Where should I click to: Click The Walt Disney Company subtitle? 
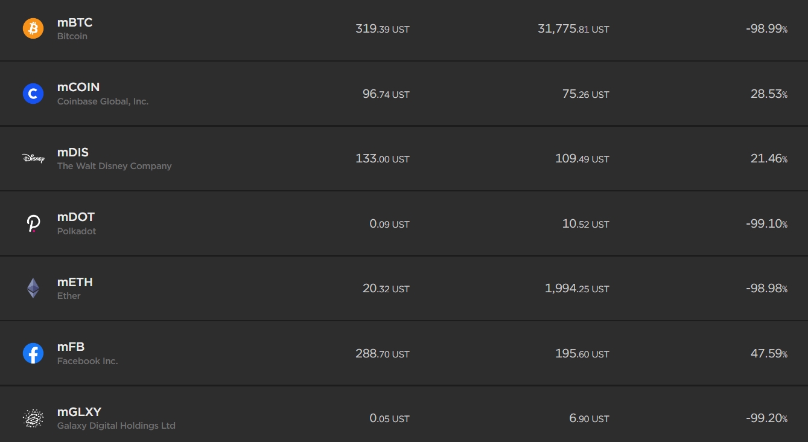(x=115, y=166)
